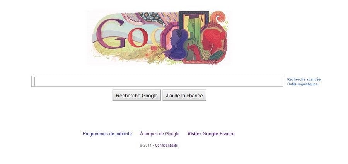Open the Programmes de publicité link
This screenshot has width=348, height=164.
[x=107, y=133]
